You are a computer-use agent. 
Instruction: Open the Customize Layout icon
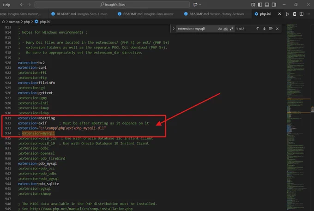[x=253, y=5]
